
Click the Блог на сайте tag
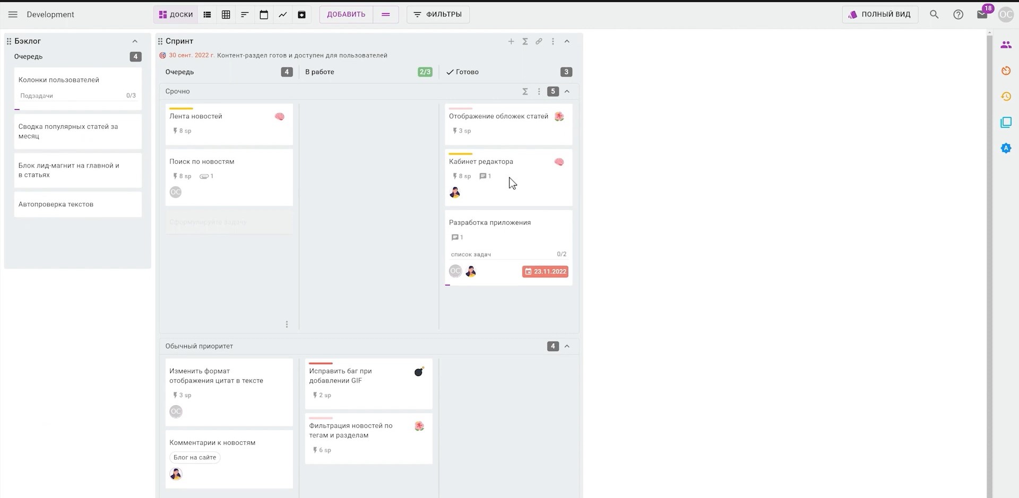195,457
